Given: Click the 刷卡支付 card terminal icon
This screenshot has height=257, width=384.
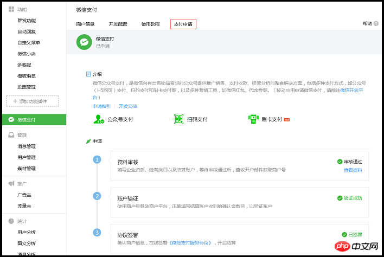Looking at the screenshot, I should (253, 119).
